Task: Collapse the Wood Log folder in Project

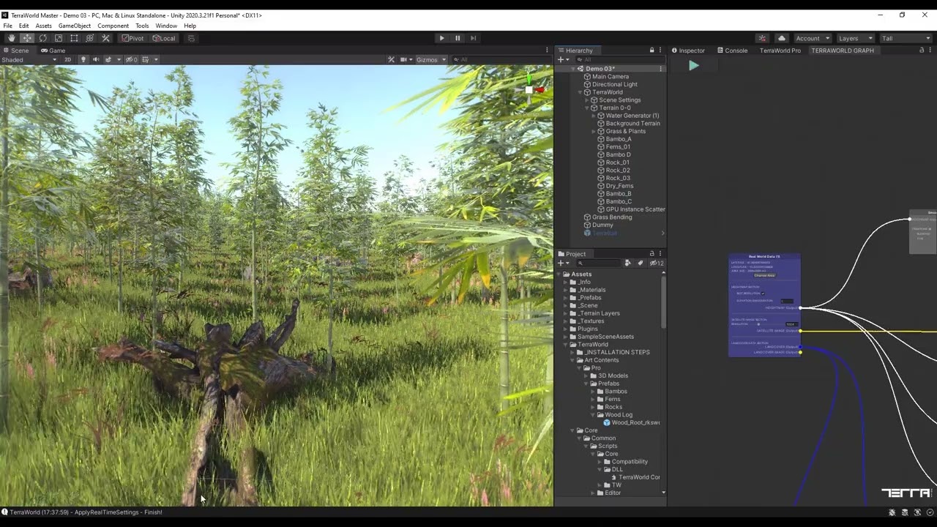Action: click(x=594, y=415)
